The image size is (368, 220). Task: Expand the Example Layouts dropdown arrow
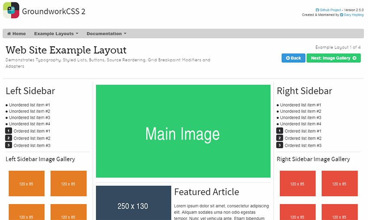(x=77, y=34)
